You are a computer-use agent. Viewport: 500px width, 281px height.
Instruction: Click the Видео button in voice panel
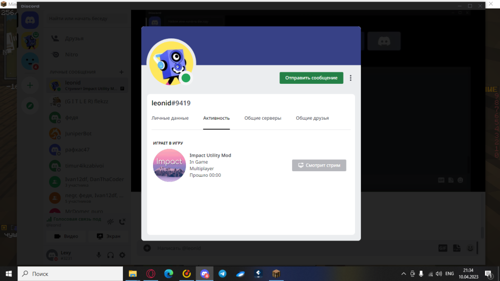(66, 236)
